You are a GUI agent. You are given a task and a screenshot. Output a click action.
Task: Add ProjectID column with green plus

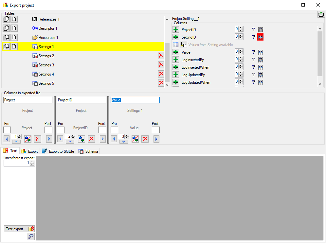176,29
